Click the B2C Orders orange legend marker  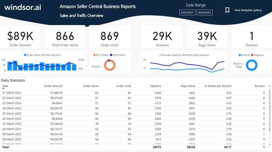[x=94, y=55]
